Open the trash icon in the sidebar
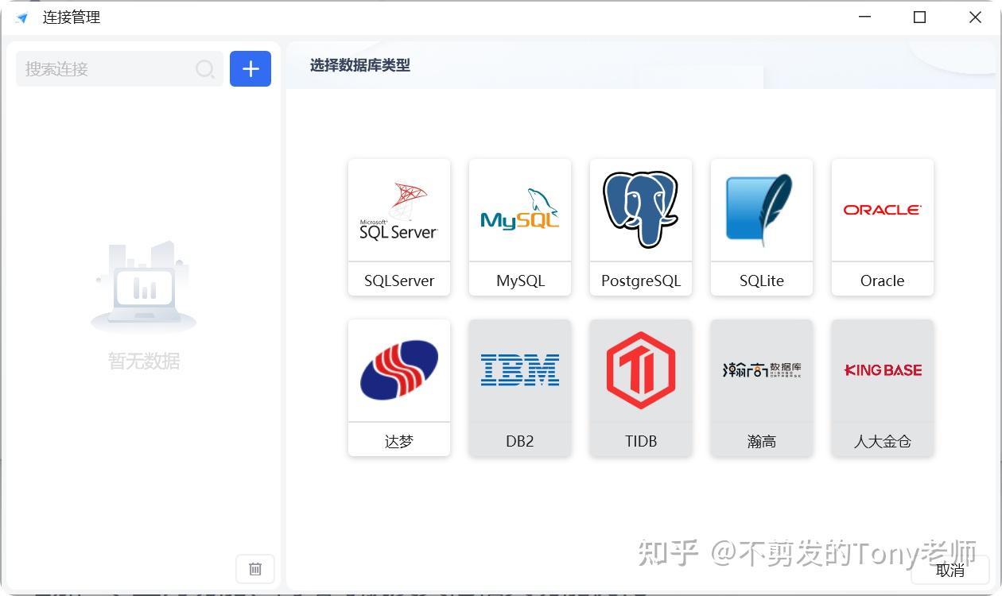The height and width of the screenshot is (596, 1002). coord(254,569)
